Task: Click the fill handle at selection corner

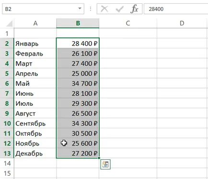Action: [99, 158]
